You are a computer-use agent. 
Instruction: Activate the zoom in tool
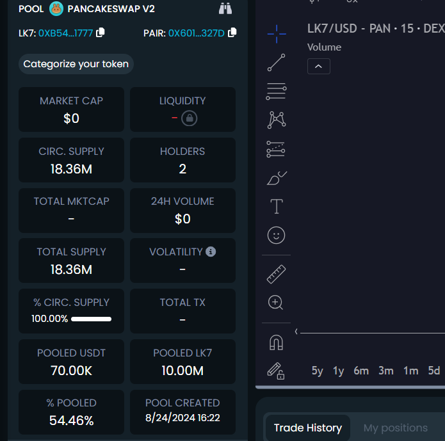[275, 303]
